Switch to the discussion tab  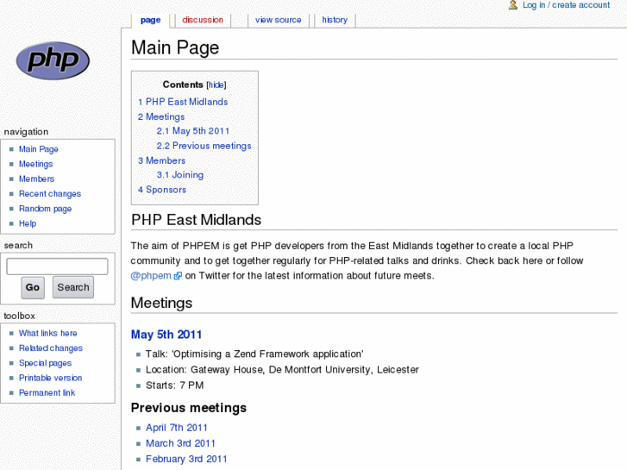pos(203,20)
